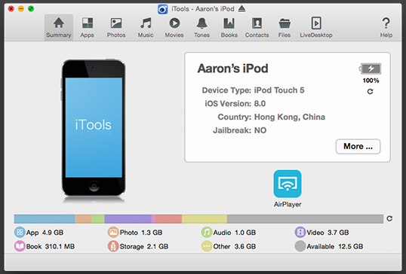Open the Summary tab

point(59,27)
